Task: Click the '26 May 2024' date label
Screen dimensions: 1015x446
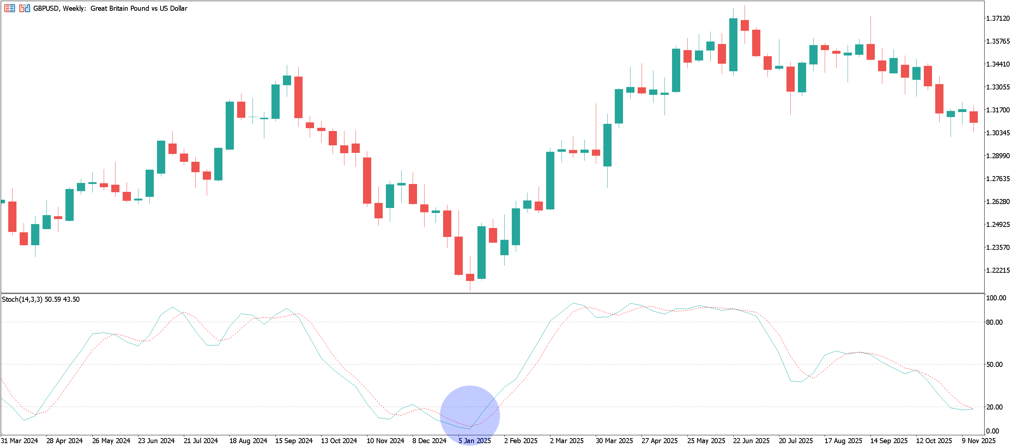Action: point(111,441)
